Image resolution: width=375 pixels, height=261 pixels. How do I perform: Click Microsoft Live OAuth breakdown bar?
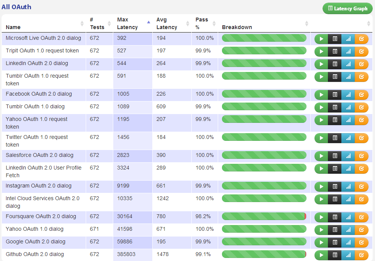[x=264, y=38]
